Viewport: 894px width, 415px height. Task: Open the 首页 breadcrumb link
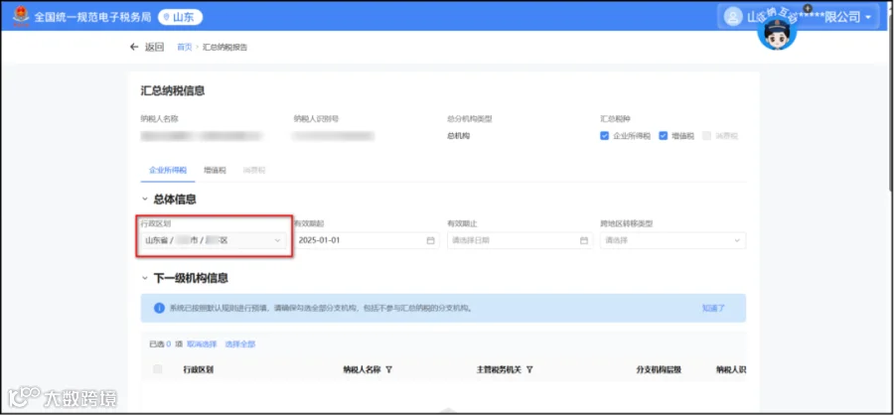[184, 48]
